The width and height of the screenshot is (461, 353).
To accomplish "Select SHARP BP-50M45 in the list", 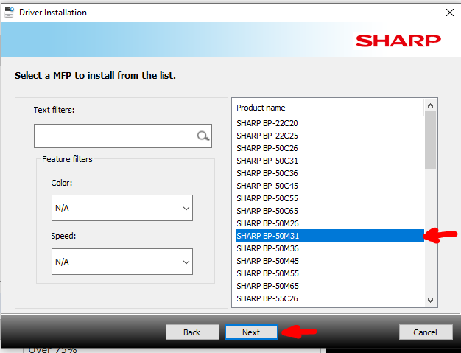I will [330, 261].
